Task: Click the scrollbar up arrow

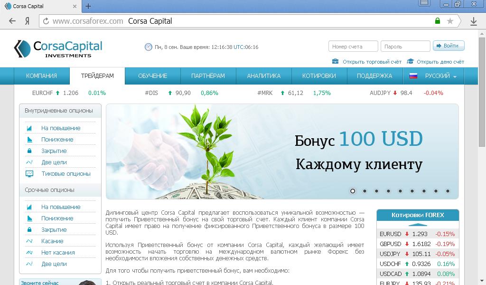Action: [x=482, y=34]
